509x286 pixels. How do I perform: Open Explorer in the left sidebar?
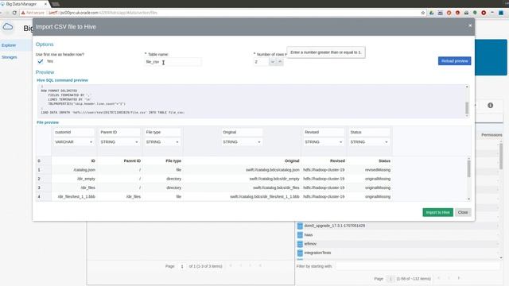9,45
